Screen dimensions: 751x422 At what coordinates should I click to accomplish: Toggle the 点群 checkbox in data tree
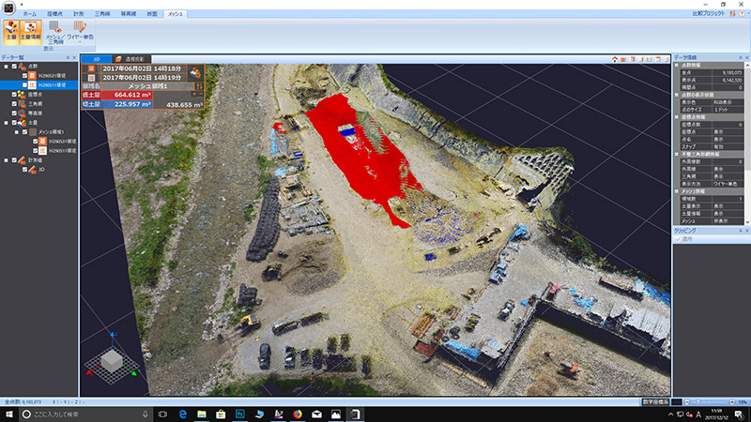(x=14, y=67)
